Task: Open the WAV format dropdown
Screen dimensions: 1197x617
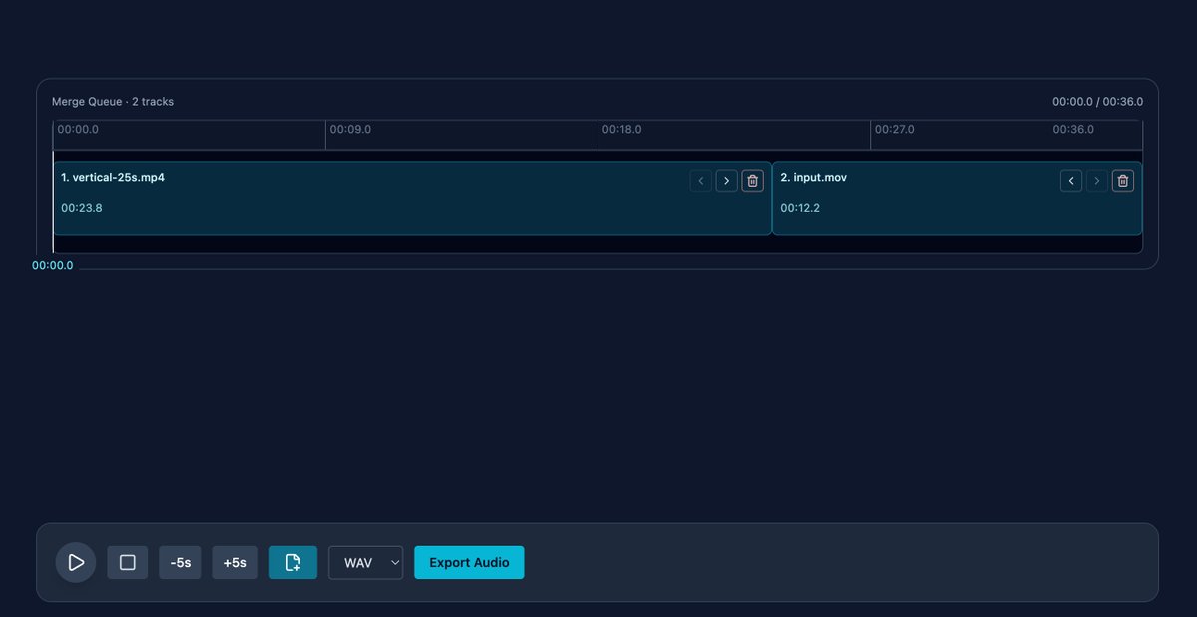Action: (x=366, y=562)
